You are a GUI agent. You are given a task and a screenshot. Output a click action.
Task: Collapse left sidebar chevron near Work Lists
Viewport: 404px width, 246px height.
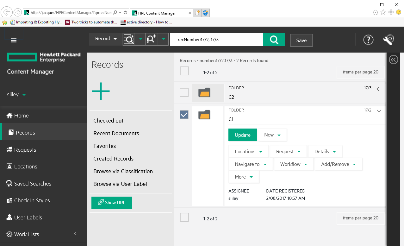click(x=75, y=234)
